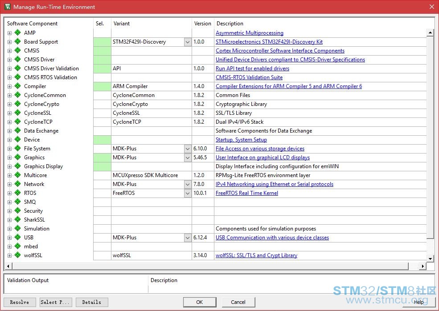Click the Description column header
The width and height of the screenshot is (439, 311).
click(230, 24)
